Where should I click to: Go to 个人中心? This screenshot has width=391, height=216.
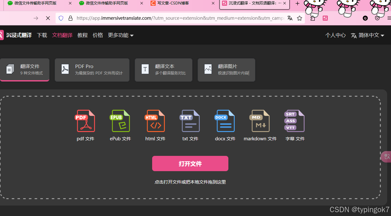coord(335,35)
